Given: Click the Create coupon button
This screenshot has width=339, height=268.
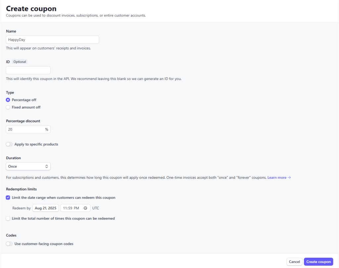Looking at the screenshot, I should coord(318,261).
